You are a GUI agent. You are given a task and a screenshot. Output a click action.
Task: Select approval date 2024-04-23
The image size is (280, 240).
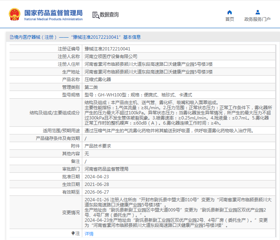[97, 177]
